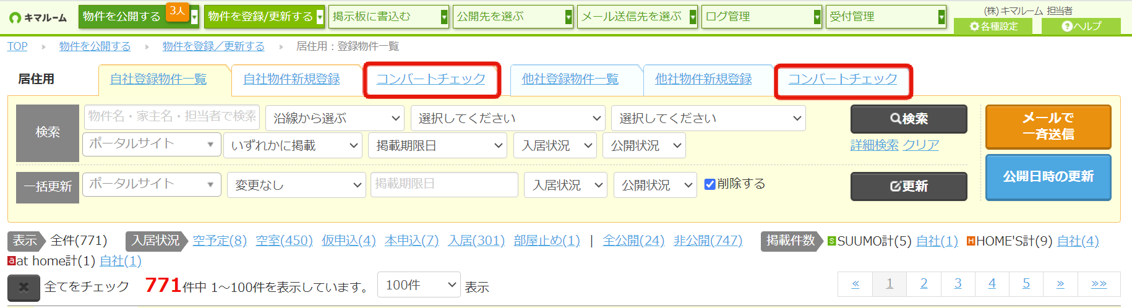Open bulk update ポータルサイト dropdown

pyautogui.click(x=152, y=184)
